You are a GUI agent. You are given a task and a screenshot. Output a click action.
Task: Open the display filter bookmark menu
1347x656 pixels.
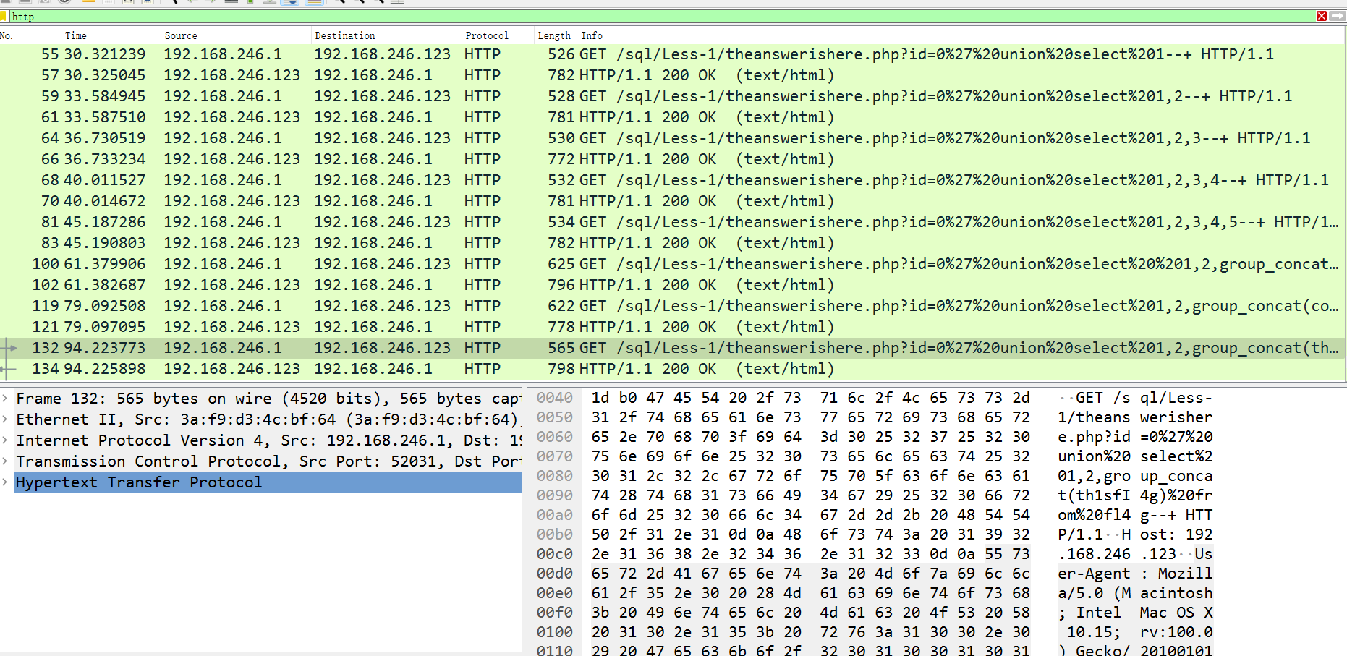click(x=4, y=16)
